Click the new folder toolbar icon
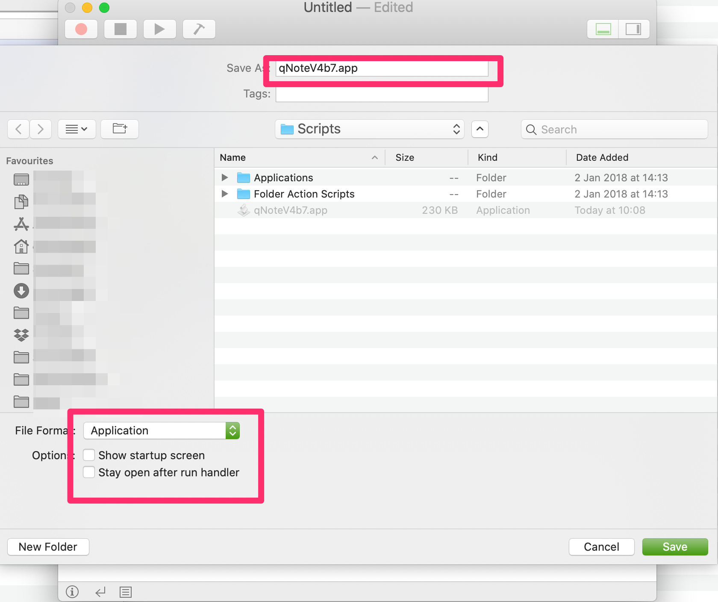 click(x=120, y=129)
